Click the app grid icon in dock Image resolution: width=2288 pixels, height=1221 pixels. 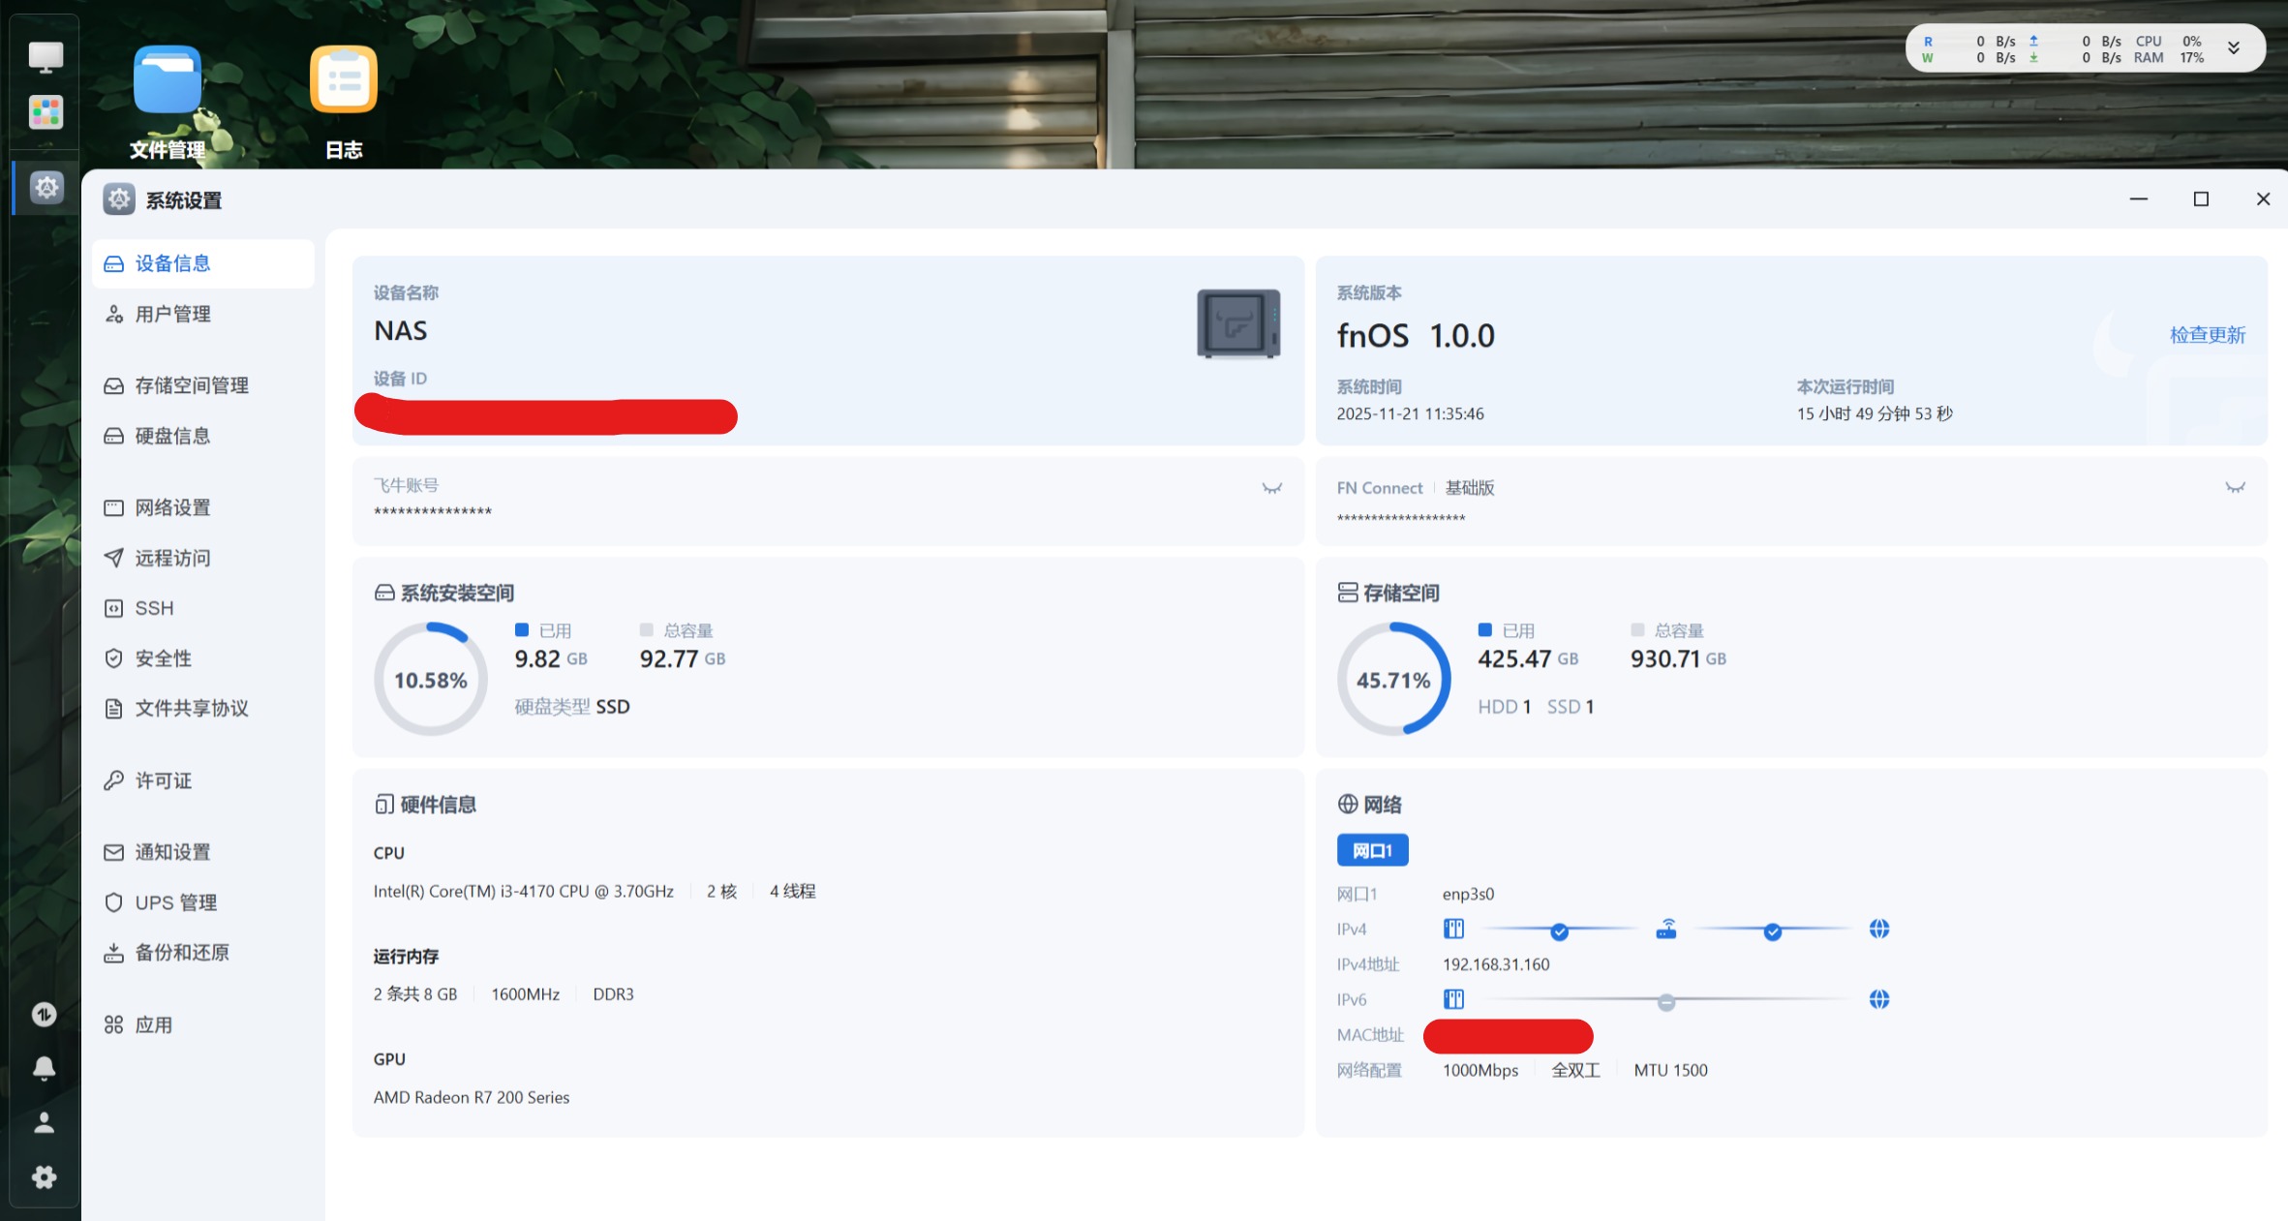click(x=46, y=112)
